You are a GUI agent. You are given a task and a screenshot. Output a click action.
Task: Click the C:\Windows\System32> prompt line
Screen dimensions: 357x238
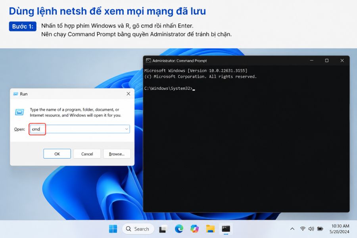170,88
